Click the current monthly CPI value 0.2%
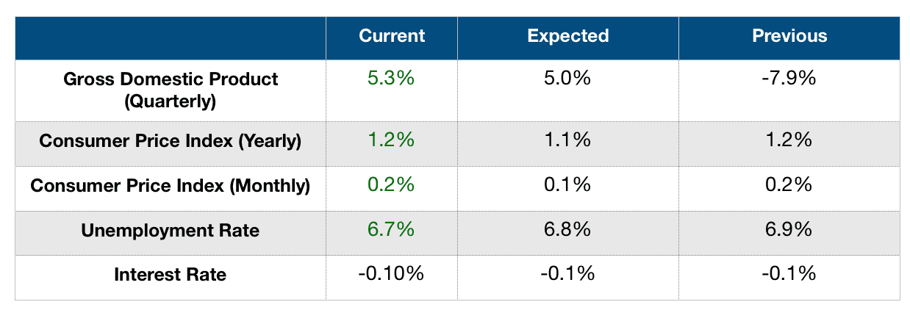910x313 pixels. [x=392, y=185]
